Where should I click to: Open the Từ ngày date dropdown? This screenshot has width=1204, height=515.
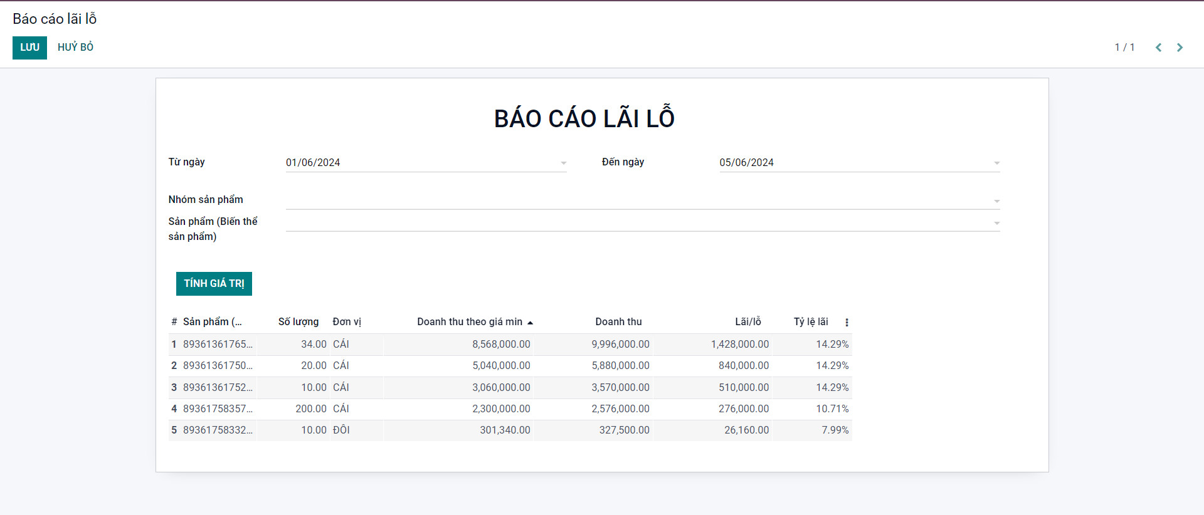563,163
